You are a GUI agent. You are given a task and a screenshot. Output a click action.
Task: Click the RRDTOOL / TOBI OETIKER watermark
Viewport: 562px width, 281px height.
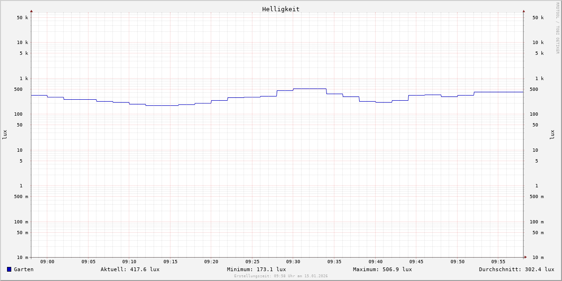tap(557, 28)
